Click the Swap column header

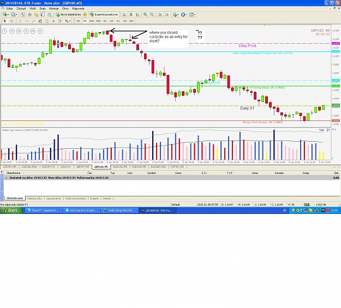pyautogui.click(x=306, y=173)
